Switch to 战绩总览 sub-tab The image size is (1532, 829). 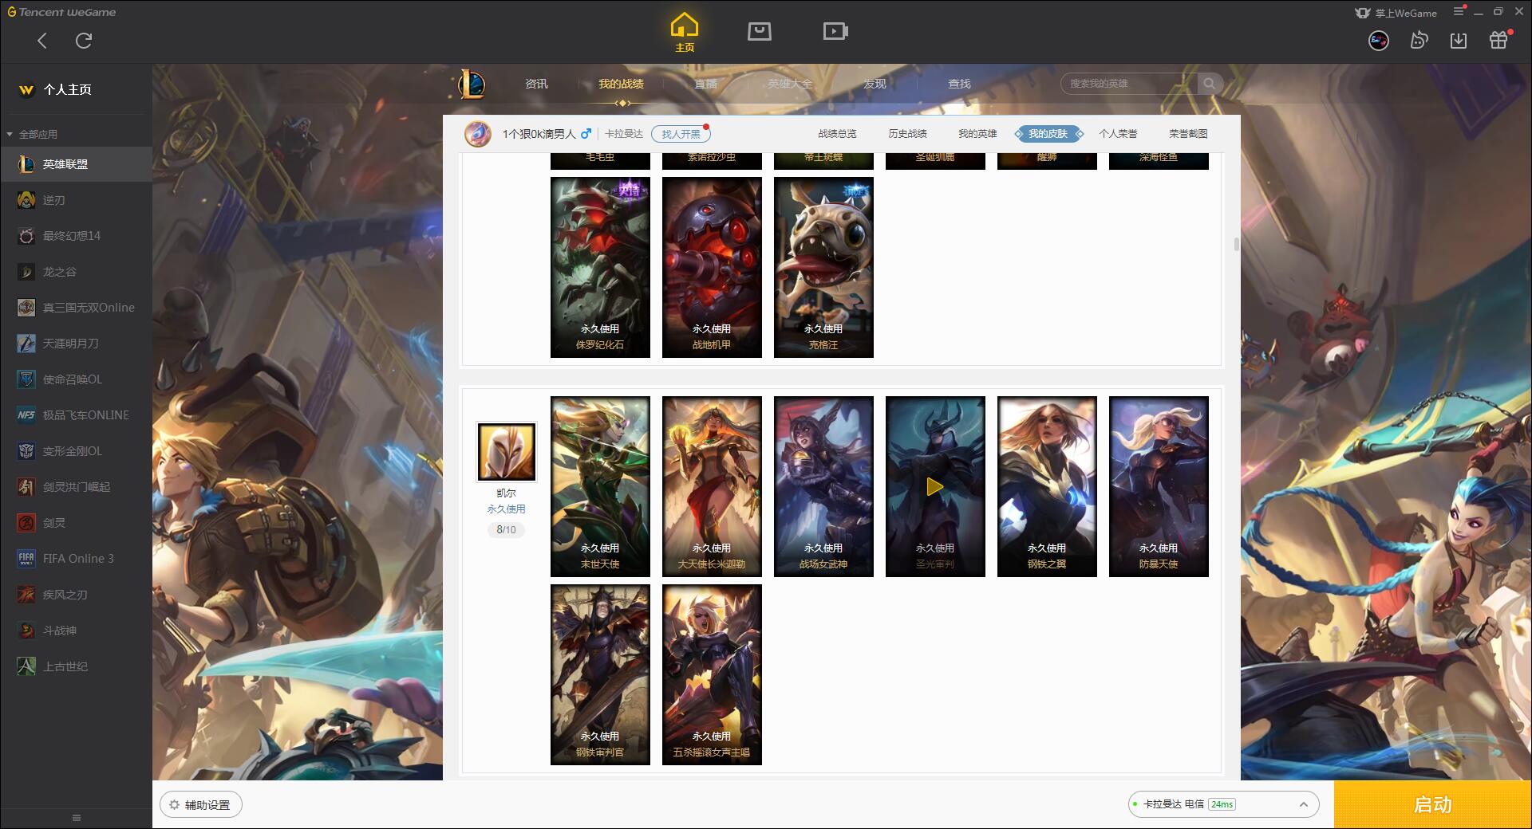(837, 134)
